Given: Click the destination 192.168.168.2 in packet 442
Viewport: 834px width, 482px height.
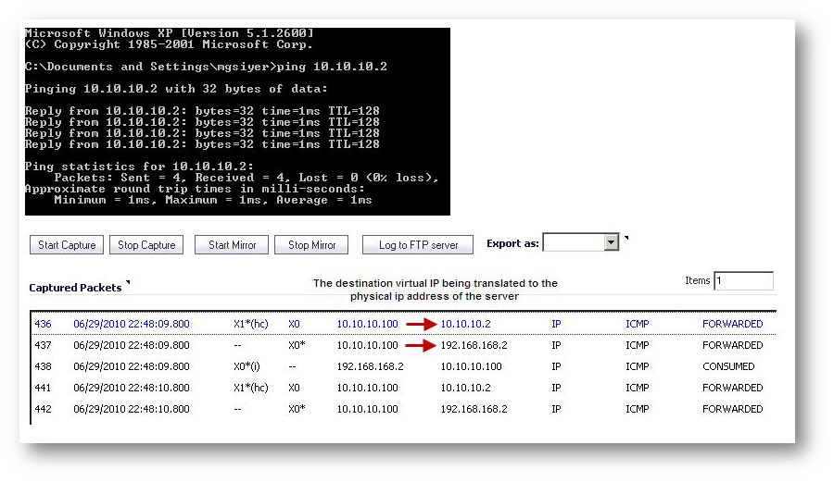Looking at the screenshot, I should click(474, 409).
